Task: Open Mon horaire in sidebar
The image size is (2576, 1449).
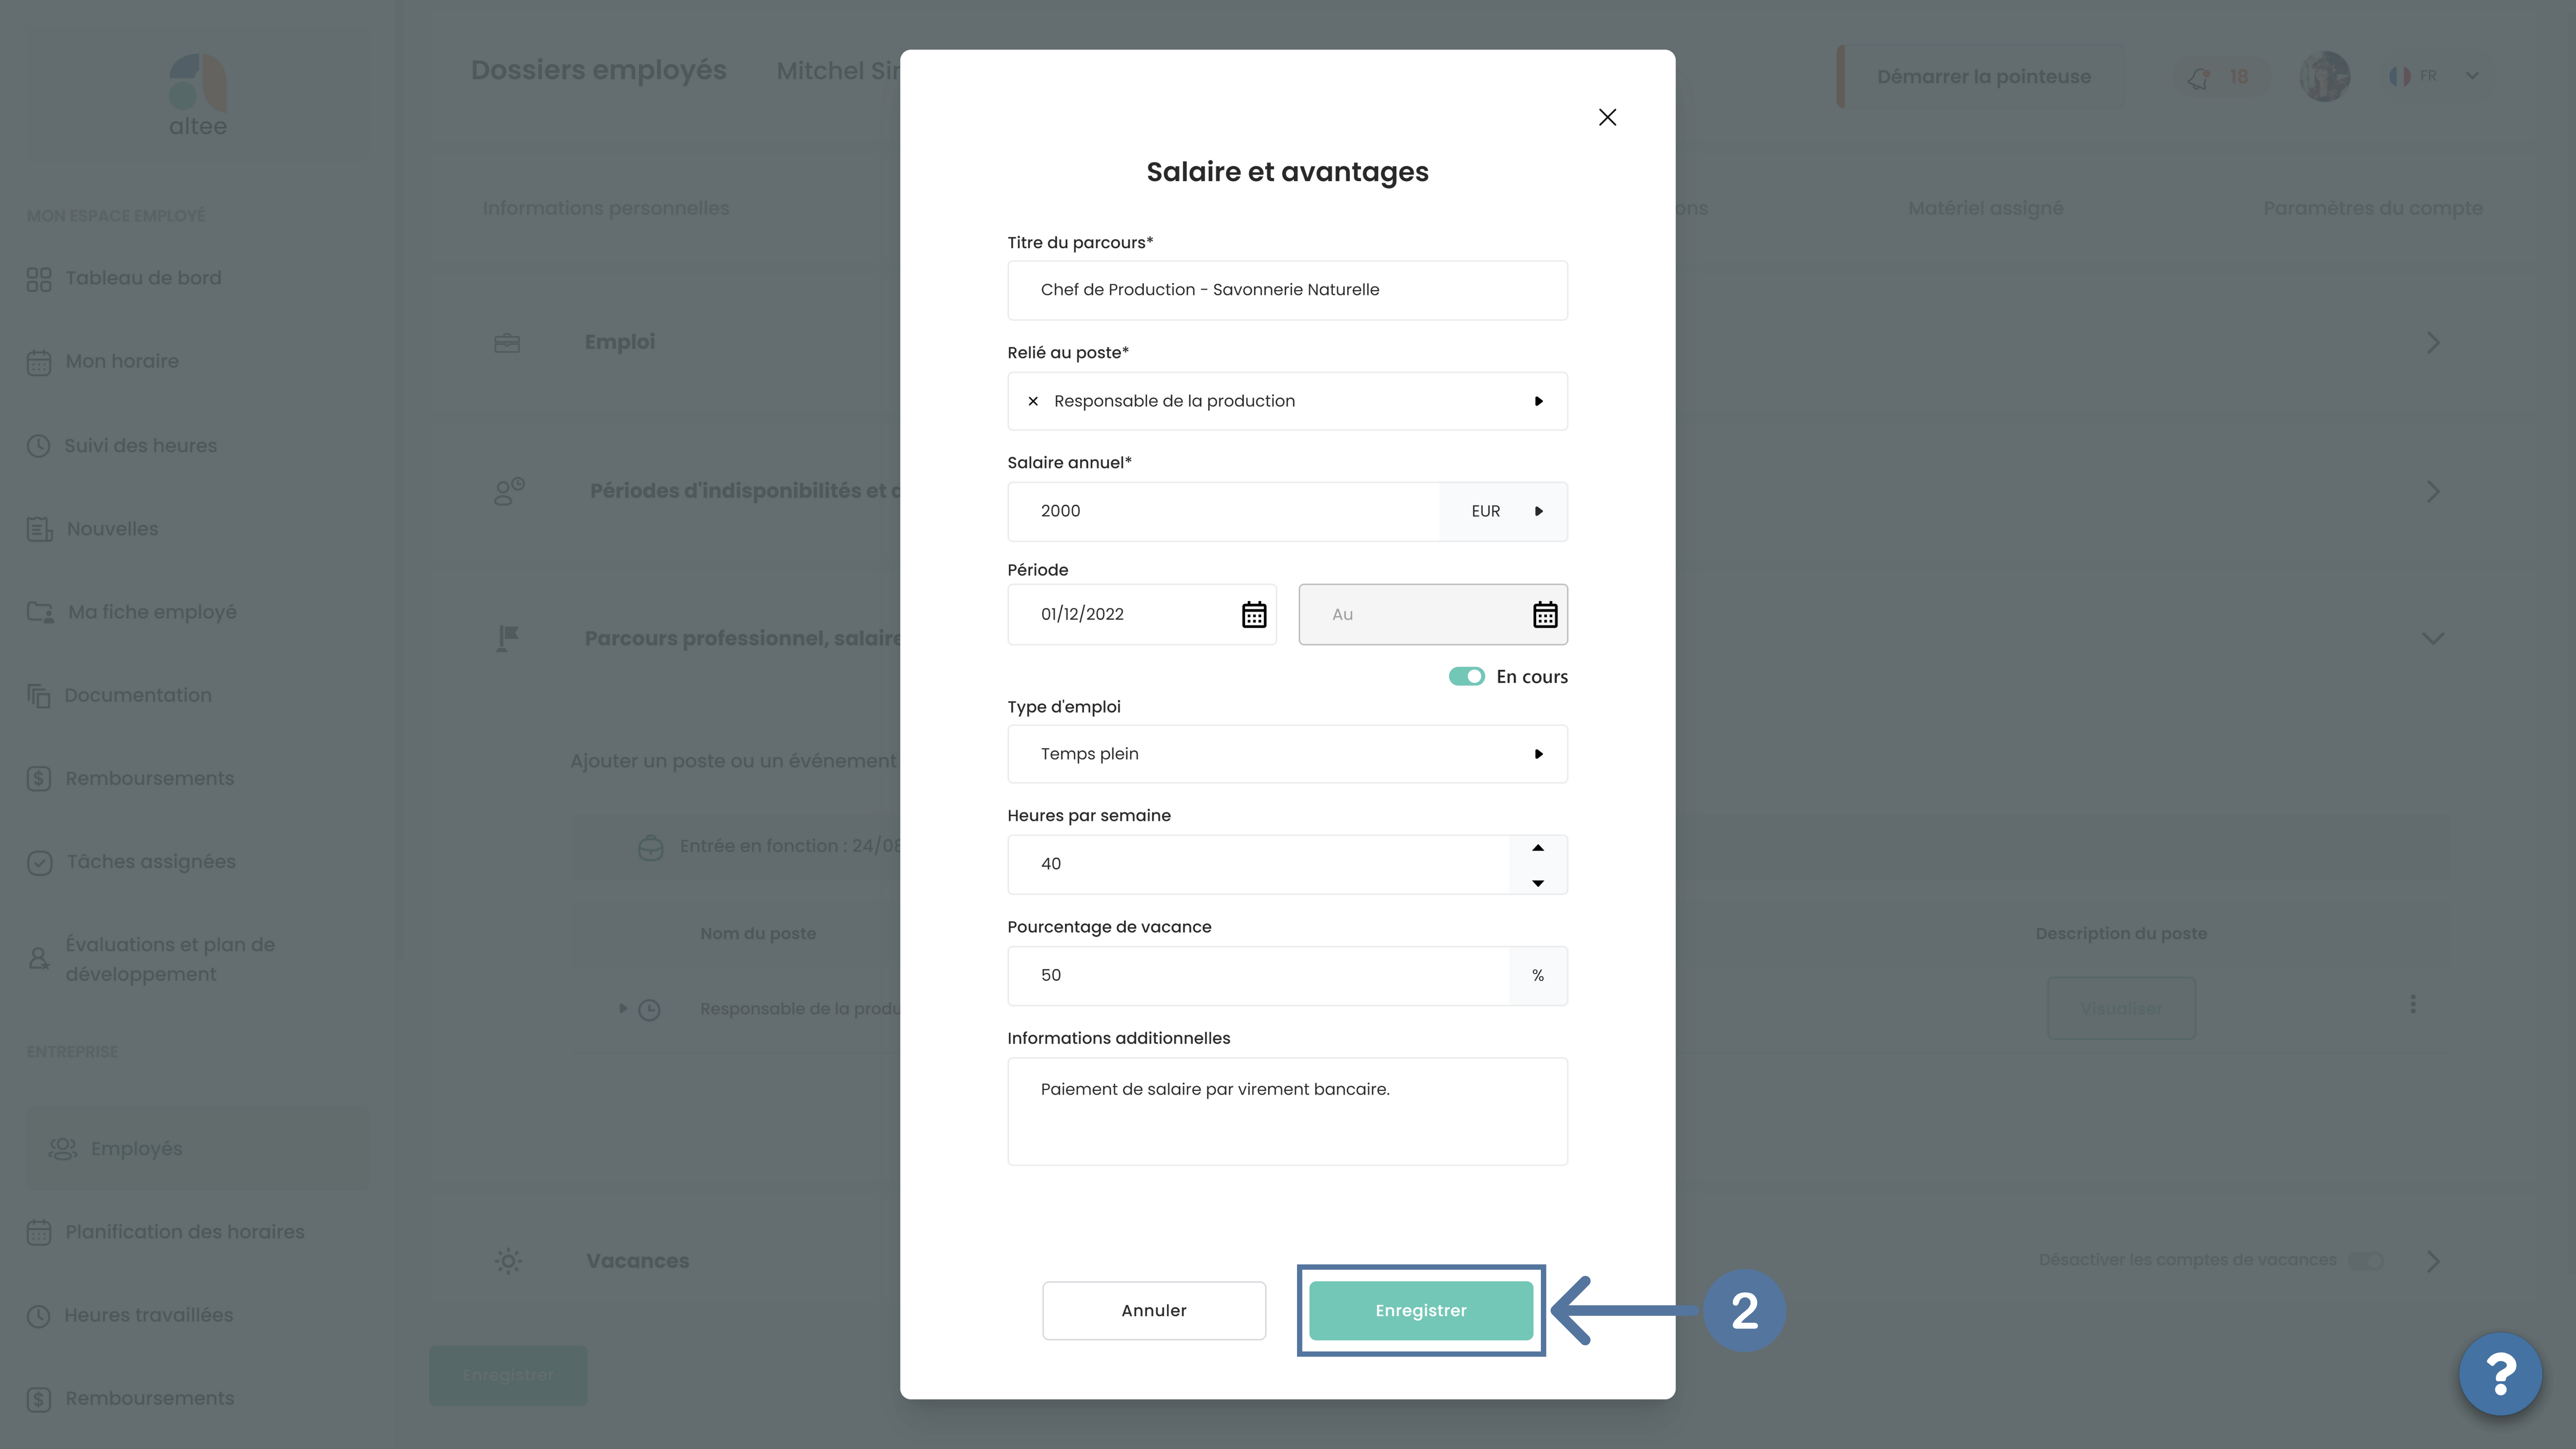Action: [122, 361]
